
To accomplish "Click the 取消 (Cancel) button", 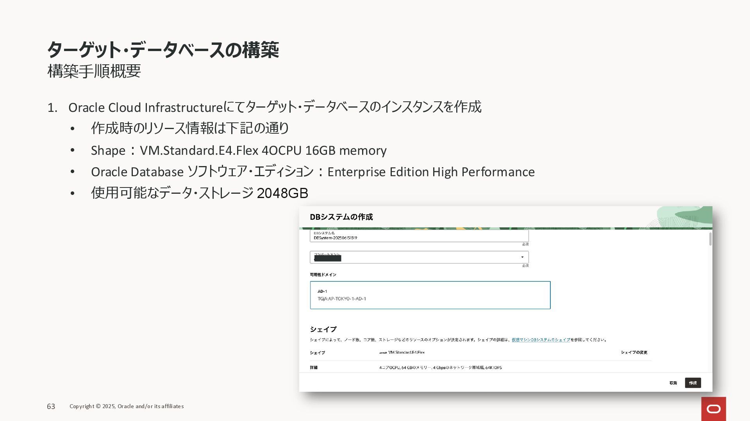I will click(673, 383).
